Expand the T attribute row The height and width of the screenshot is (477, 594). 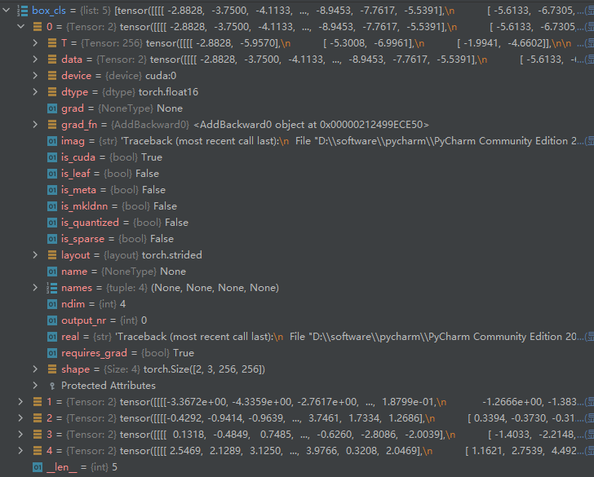click(x=35, y=42)
